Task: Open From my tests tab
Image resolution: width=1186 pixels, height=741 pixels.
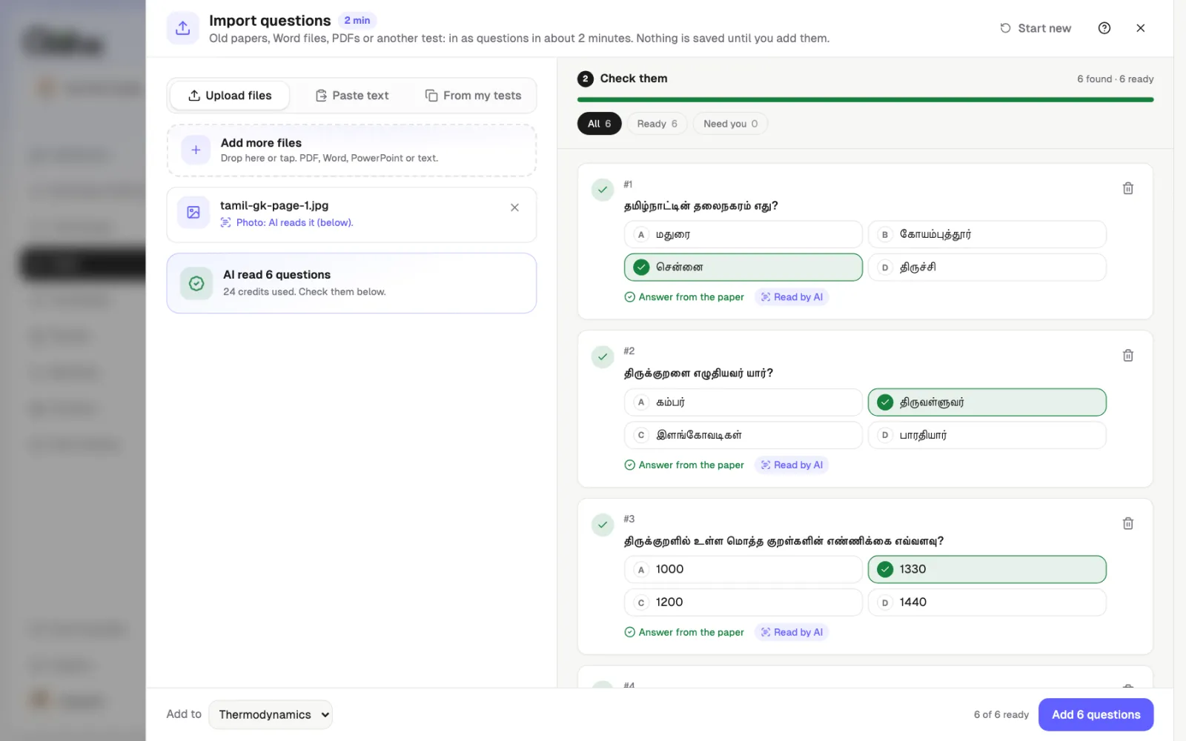Action: [473, 96]
